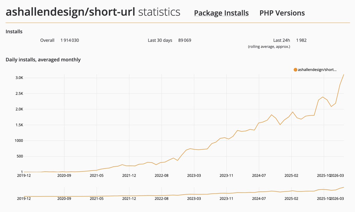
Task: Click the ashallendesign/short... legend label
Action: pos(317,70)
